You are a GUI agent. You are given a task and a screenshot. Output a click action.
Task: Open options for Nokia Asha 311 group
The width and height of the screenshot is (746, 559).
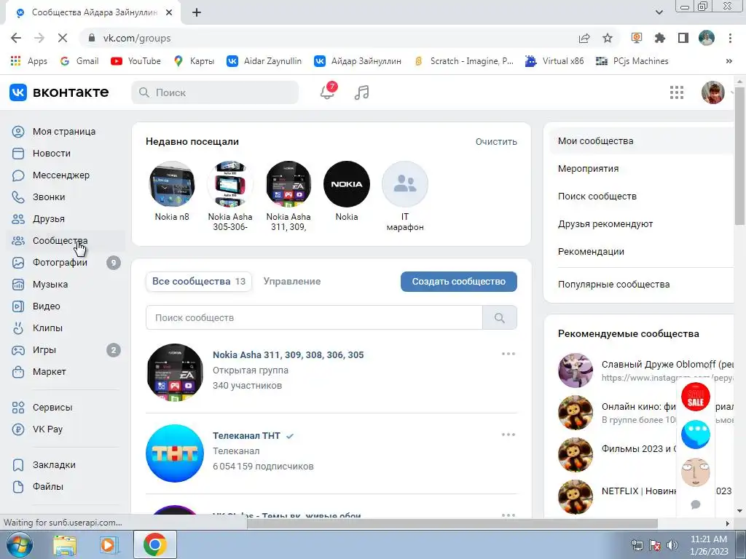[508, 354]
